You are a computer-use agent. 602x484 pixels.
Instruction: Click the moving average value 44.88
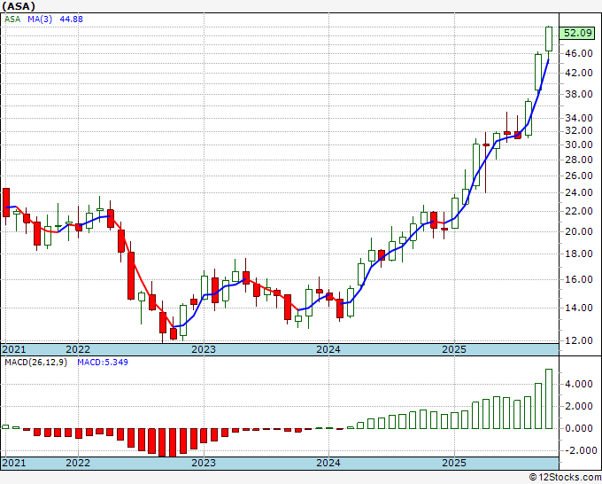pos(72,20)
